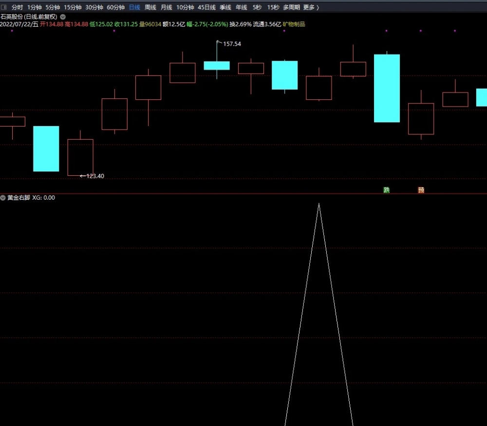The height and width of the screenshot is (426, 487).
Task: Click the 矿物制品 industry label
Action: pyautogui.click(x=294, y=24)
